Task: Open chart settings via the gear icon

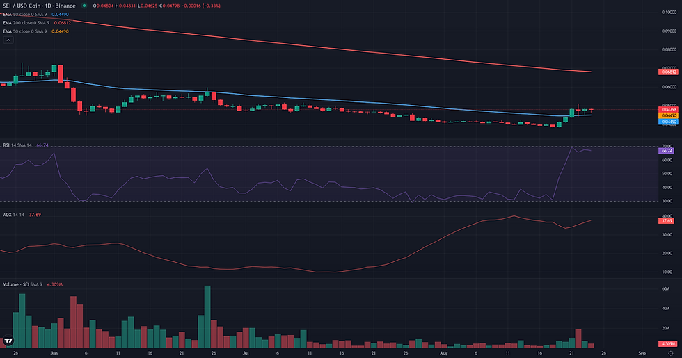Action: click(670, 353)
